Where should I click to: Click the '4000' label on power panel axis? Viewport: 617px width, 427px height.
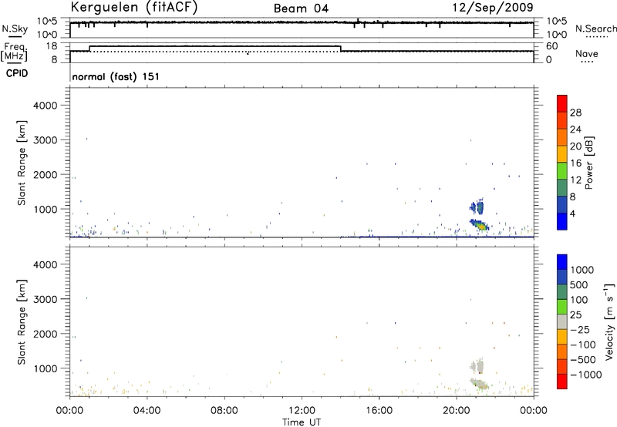pyautogui.click(x=46, y=106)
